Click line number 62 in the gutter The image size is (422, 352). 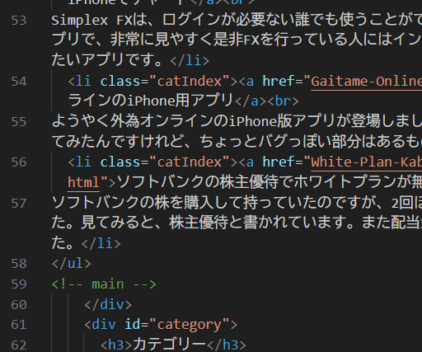point(19,345)
